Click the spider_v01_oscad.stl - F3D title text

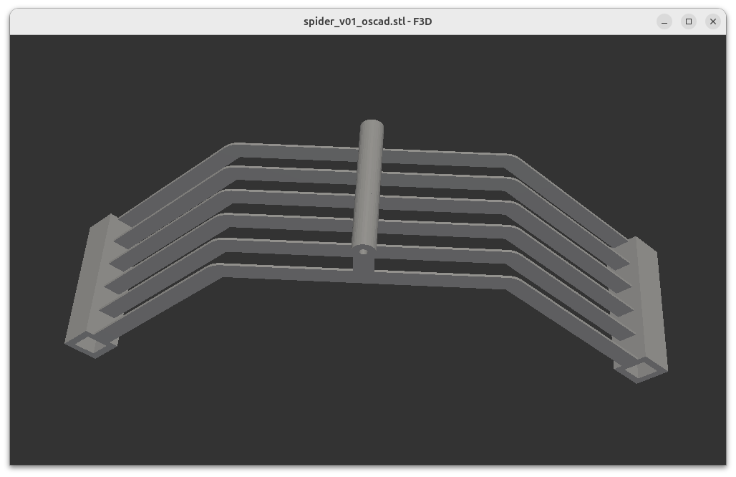click(x=367, y=21)
